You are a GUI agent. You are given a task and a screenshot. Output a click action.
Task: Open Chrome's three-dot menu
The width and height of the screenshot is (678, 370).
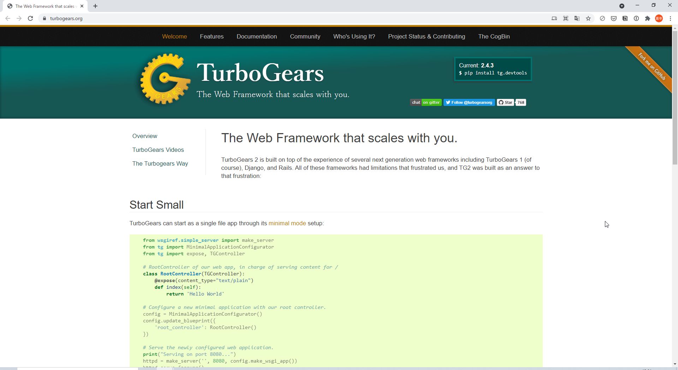[670, 18]
